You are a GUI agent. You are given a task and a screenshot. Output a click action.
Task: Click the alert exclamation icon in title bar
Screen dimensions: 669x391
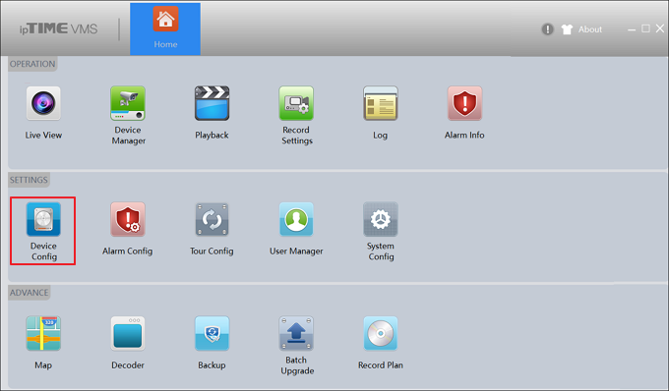click(x=547, y=28)
